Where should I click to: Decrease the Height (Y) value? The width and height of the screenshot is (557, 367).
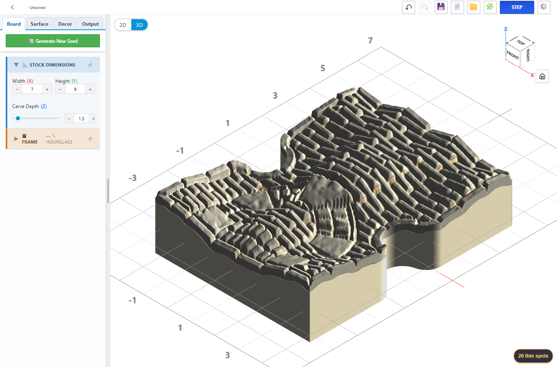(x=60, y=89)
